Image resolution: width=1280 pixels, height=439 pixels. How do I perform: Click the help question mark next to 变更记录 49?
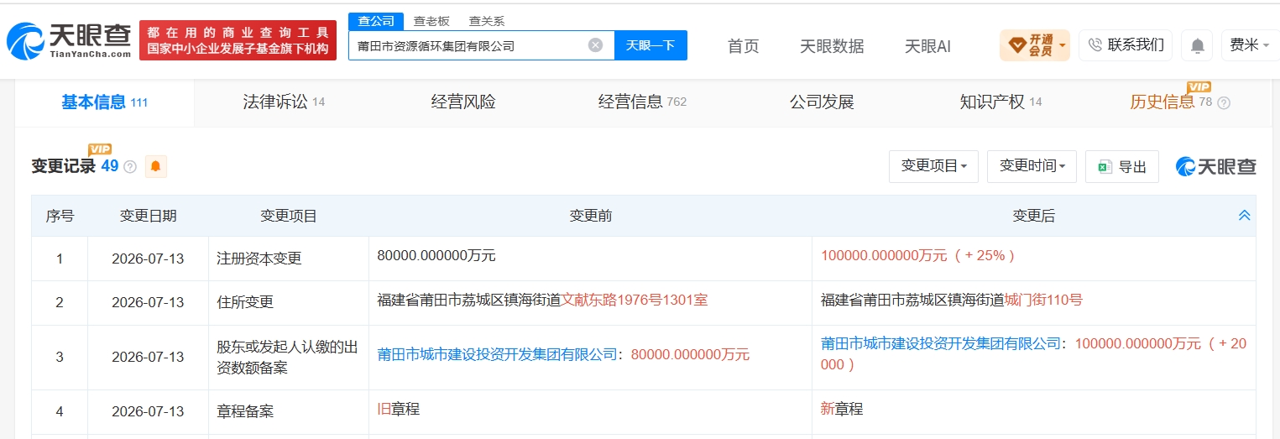(130, 167)
